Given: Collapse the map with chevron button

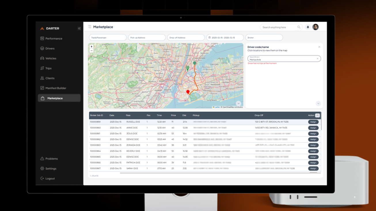Looking at the screenshot, I should coord(238,103).
